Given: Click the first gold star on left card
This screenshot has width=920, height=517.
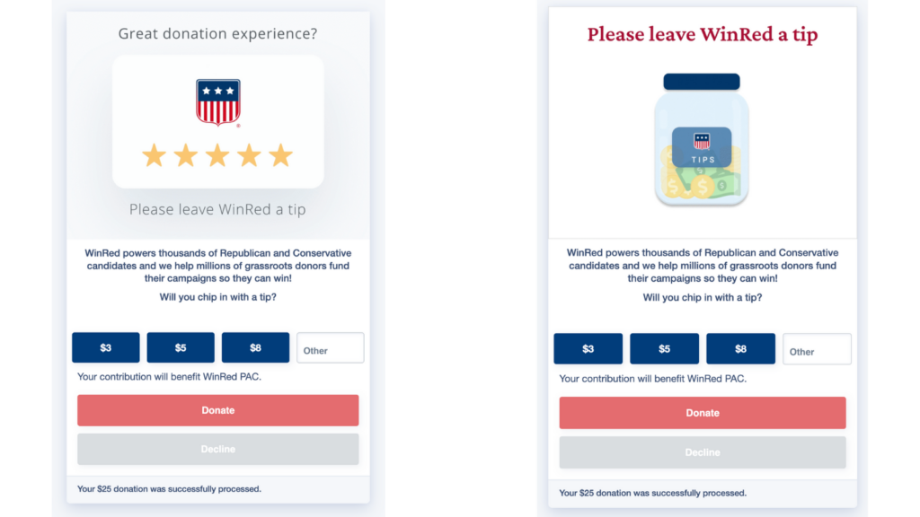Looking at the screenshot, I should point(154,155).
